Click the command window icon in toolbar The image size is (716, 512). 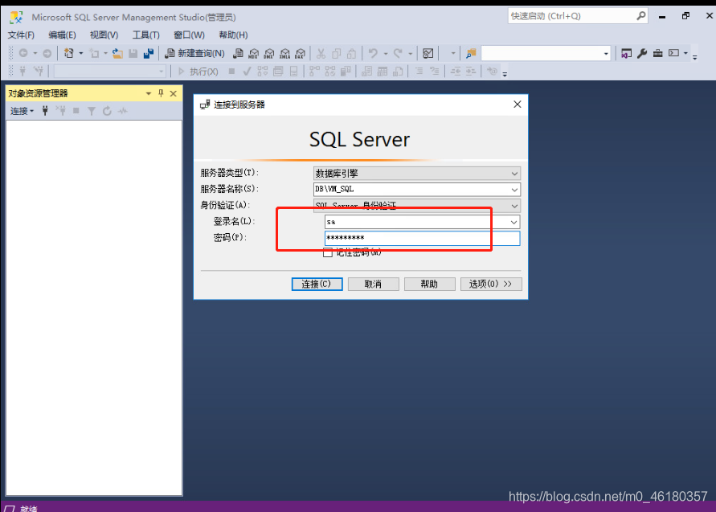(x=673, y=53)
